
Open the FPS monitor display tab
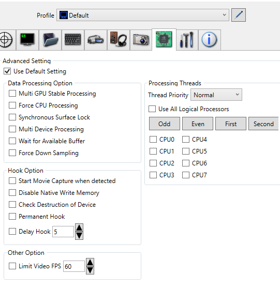click(x=27, y=40)
